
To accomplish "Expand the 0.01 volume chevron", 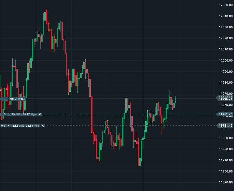I will [x=8, y=126].
